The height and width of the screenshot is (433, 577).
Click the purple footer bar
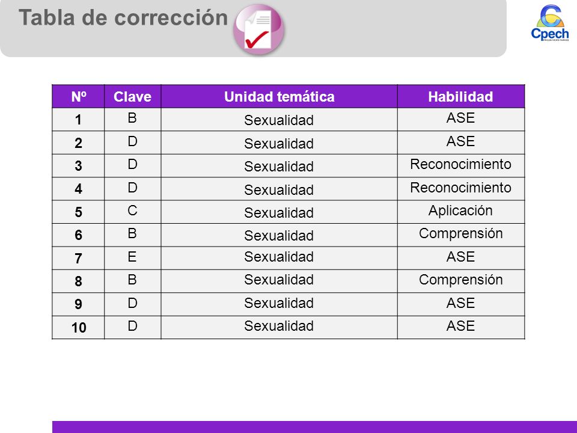click(x=314, y=427)
